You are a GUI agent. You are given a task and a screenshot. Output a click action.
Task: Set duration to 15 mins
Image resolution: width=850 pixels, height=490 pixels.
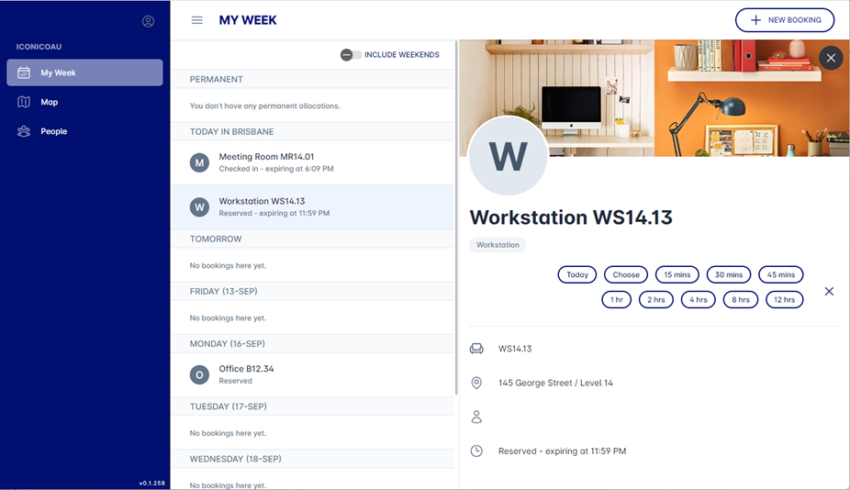(677, 274)
